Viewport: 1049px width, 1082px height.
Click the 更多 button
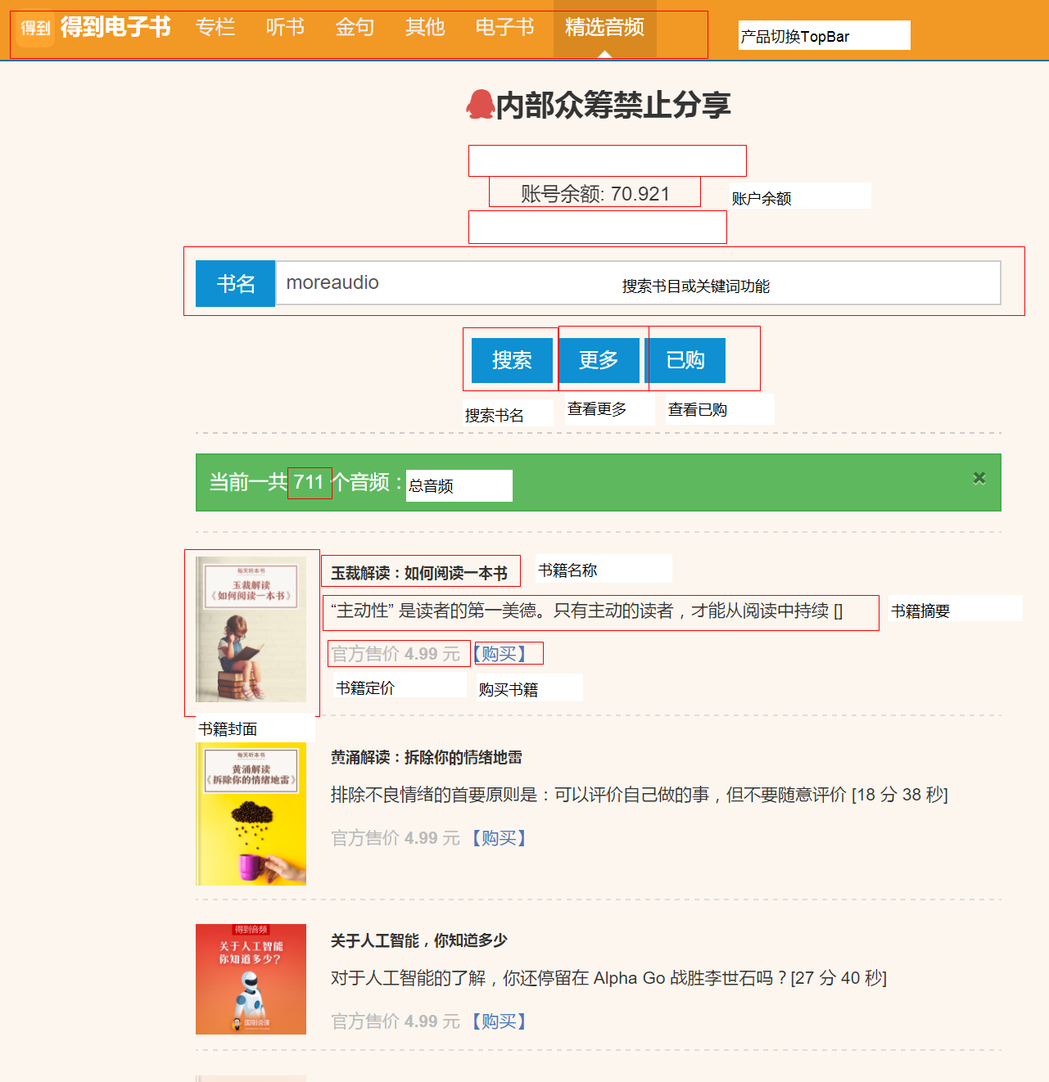tap(599, 360)
